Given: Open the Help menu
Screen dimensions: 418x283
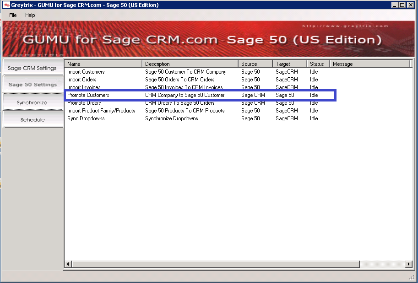Looking at the screenshot, I should (x=30, y=15).
